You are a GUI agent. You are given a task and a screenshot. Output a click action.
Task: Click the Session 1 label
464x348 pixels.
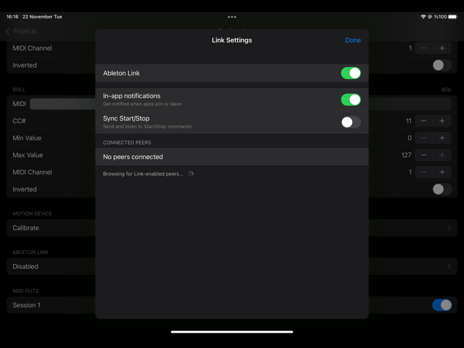point(27,305)
